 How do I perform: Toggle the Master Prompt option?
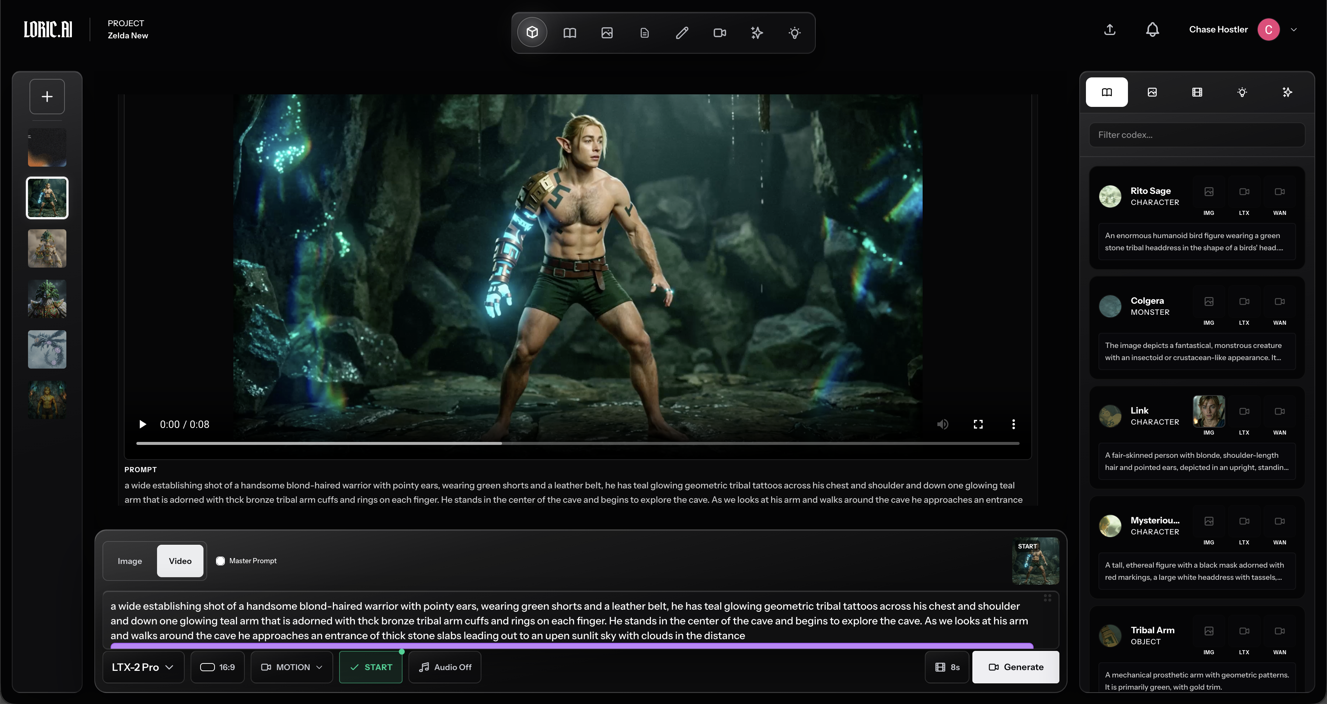coord(220,561)
